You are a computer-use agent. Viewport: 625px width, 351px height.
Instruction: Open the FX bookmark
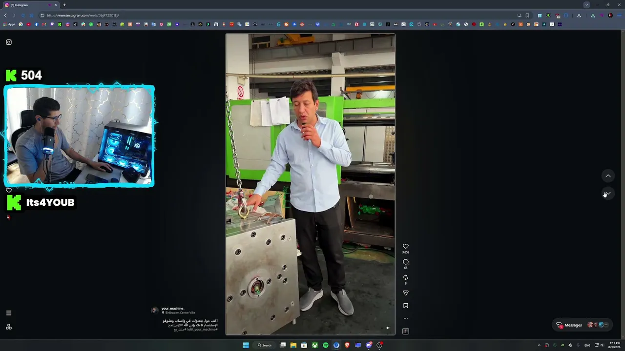[x=356, y=24]
